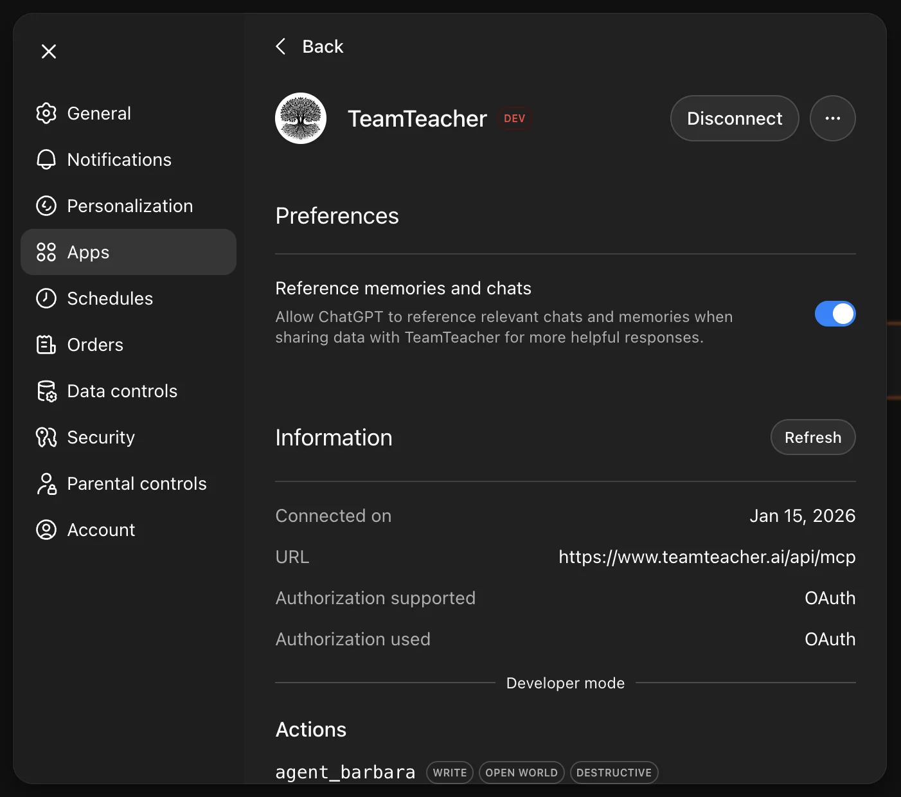Click the agent_barbara action entry
Viewport: 901px width, 797px height.
345,771
